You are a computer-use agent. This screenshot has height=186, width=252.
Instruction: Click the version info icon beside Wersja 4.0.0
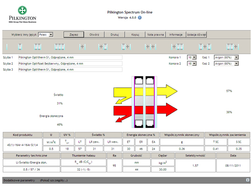click(140, 18)
